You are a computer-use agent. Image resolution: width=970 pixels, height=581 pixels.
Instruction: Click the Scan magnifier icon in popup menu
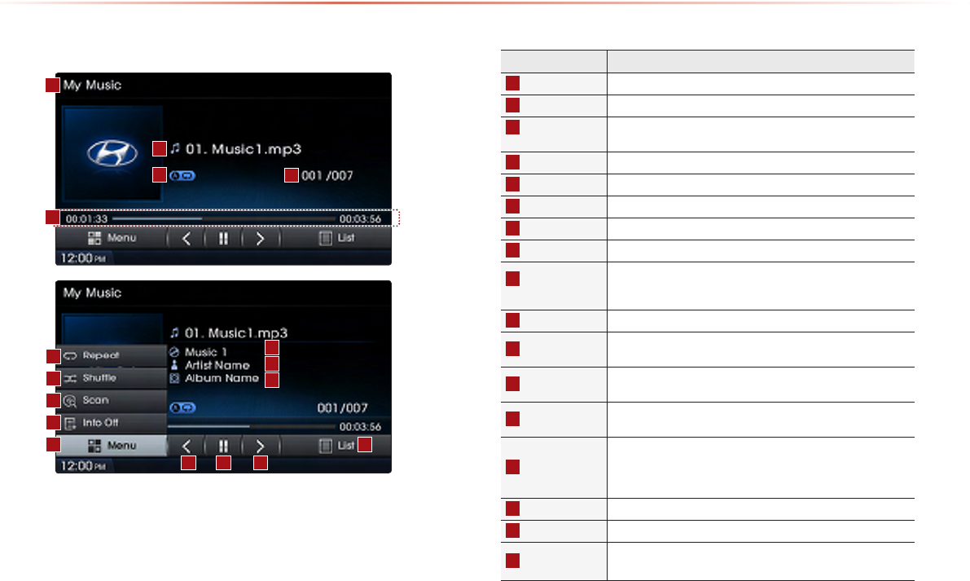[x=70, y=401]
